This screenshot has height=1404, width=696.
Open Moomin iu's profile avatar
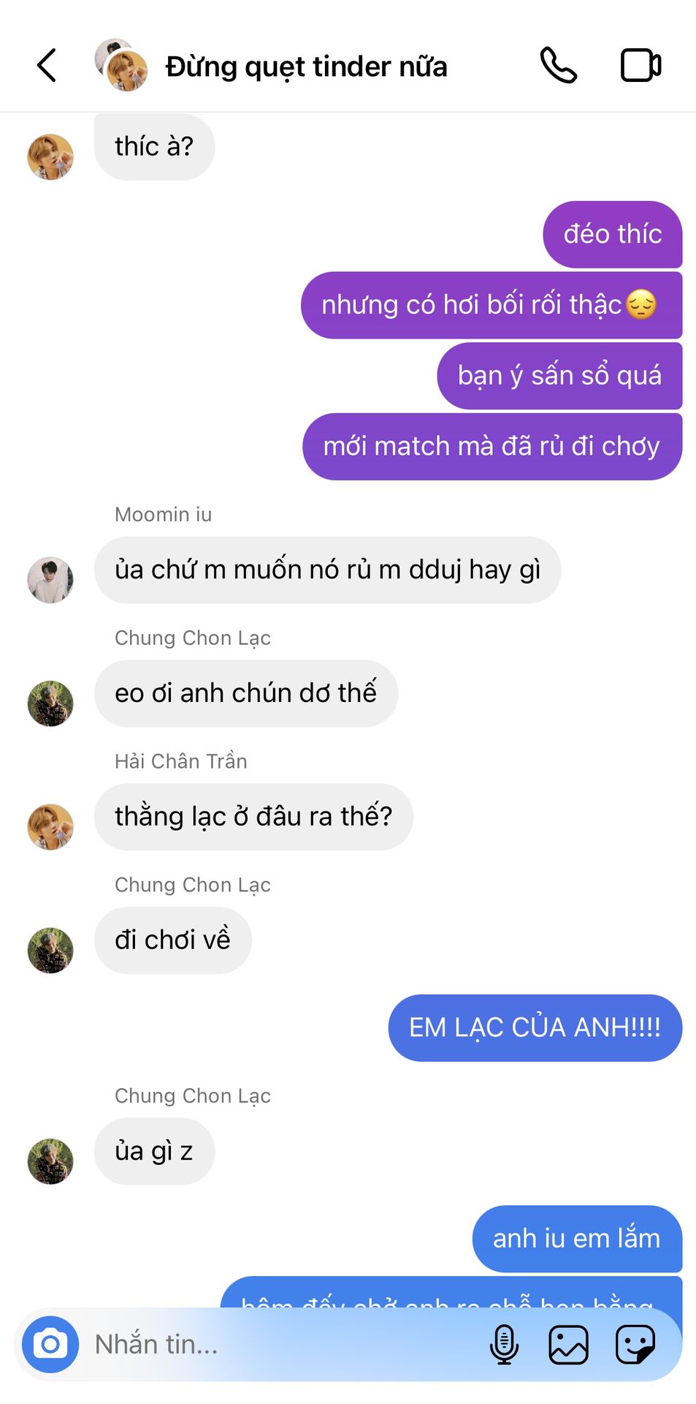50,580
